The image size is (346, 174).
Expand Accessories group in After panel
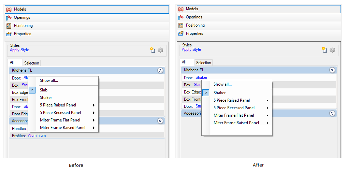[332, 114]
